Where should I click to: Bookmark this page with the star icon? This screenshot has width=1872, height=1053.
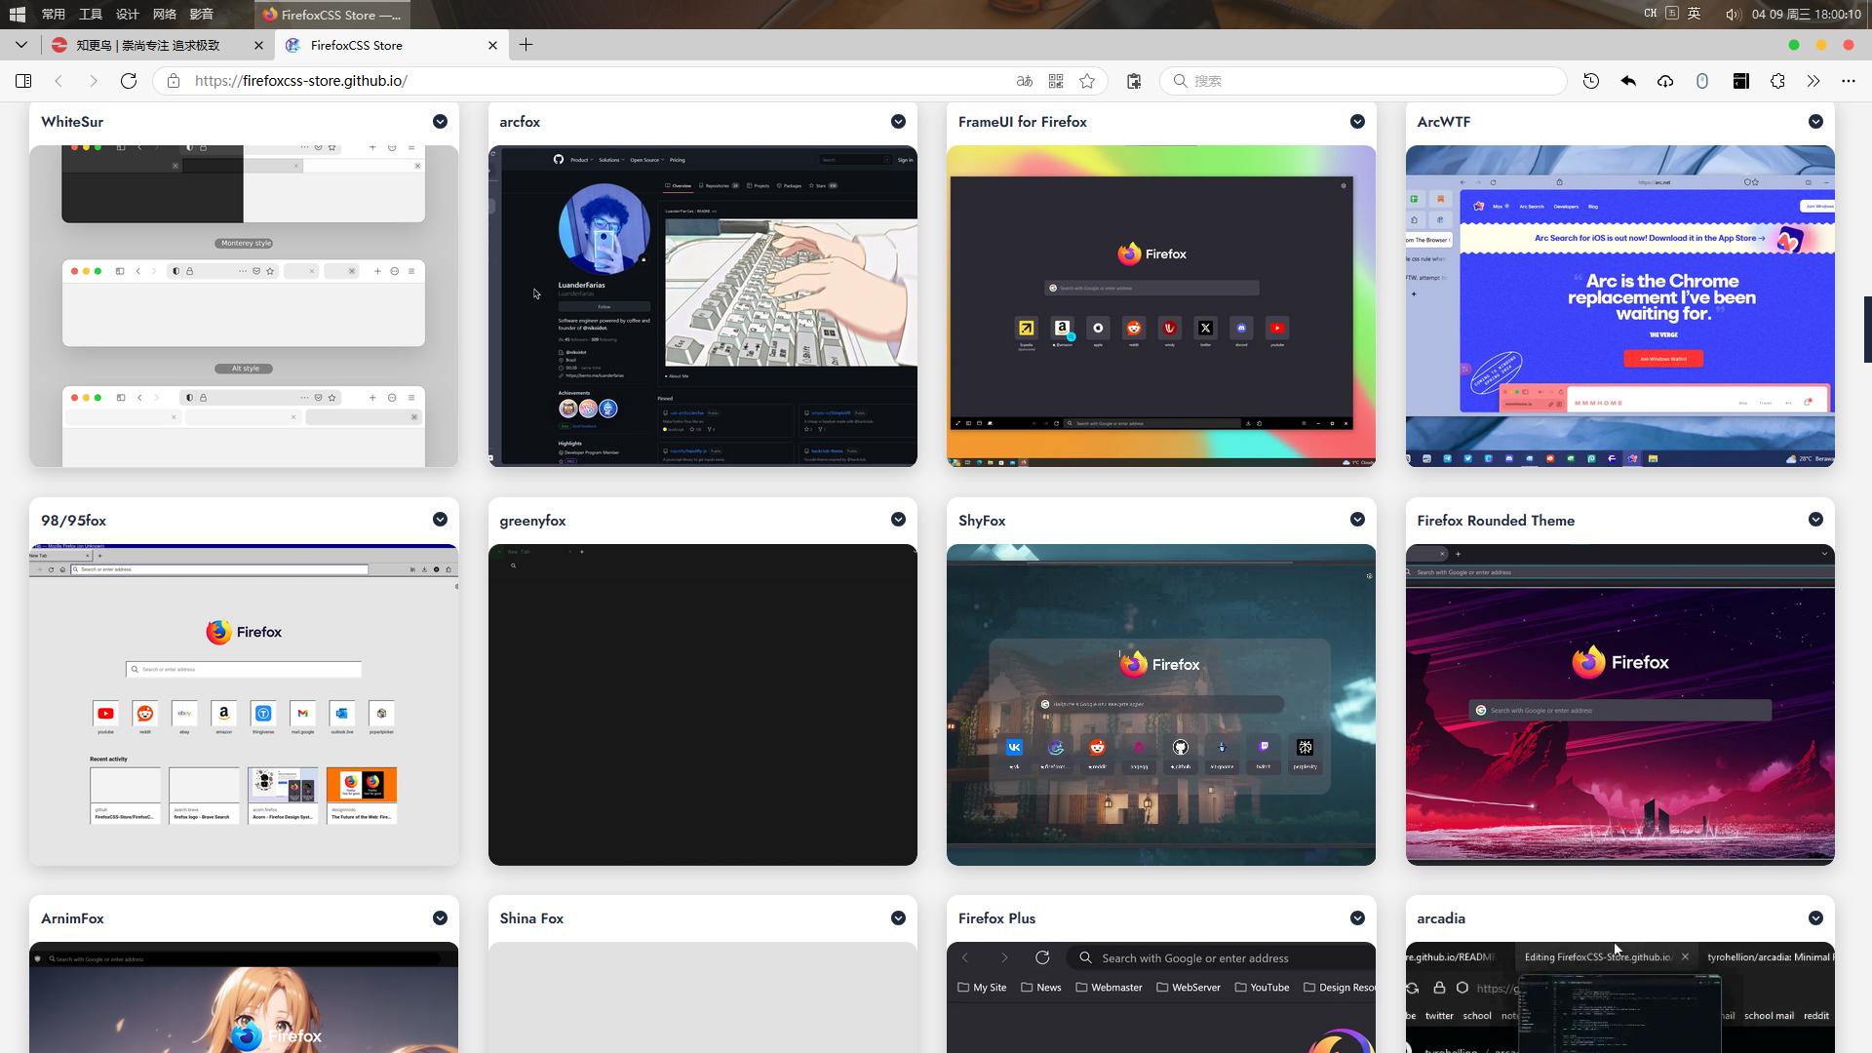[x=1087, y=81]
